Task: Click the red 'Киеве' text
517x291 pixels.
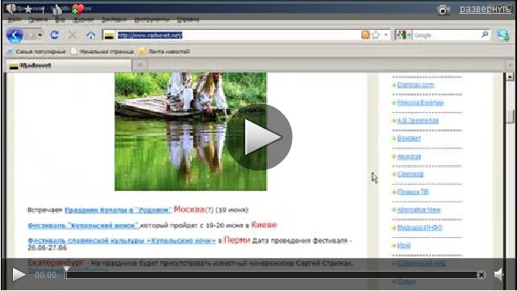Action: [x=264, y=225]
